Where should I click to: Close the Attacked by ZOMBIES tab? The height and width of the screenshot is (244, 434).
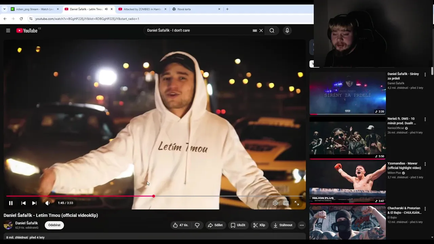tap(165, 9)
